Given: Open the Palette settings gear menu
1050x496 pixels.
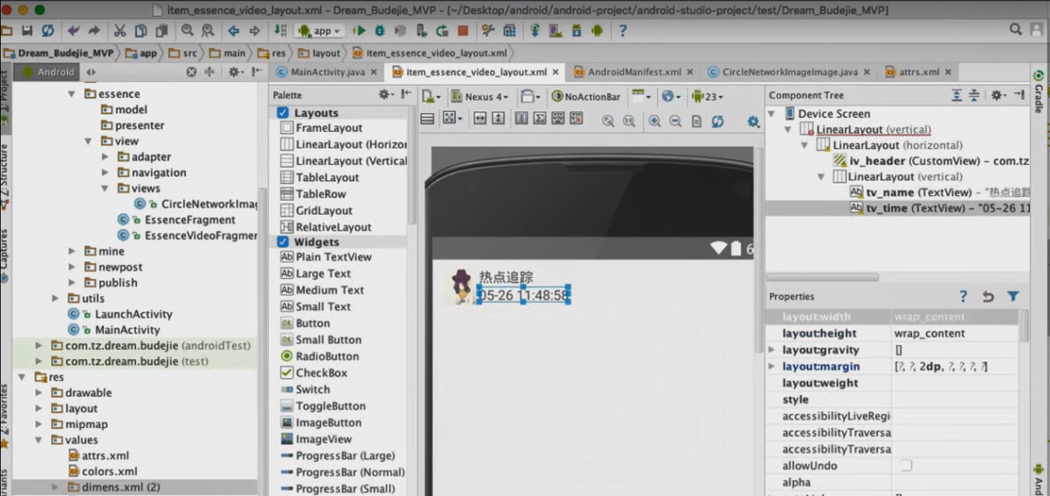Looking at the screenshot, I should coord(383,94).
